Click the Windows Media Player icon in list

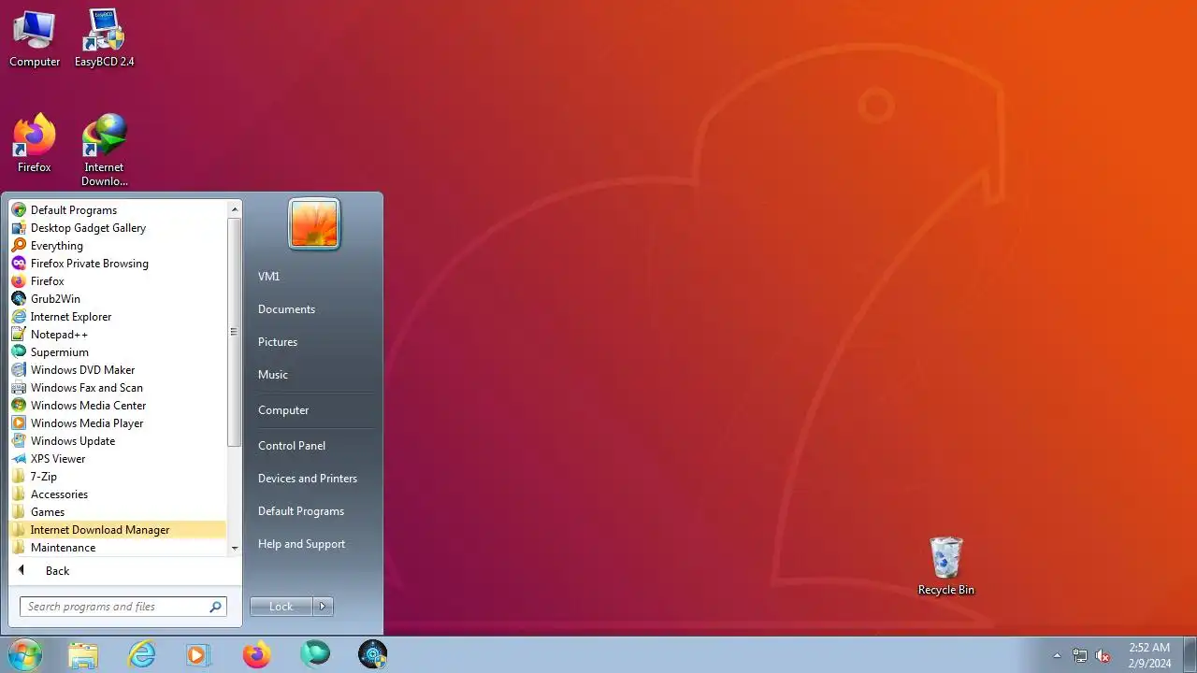pos(19,423)
